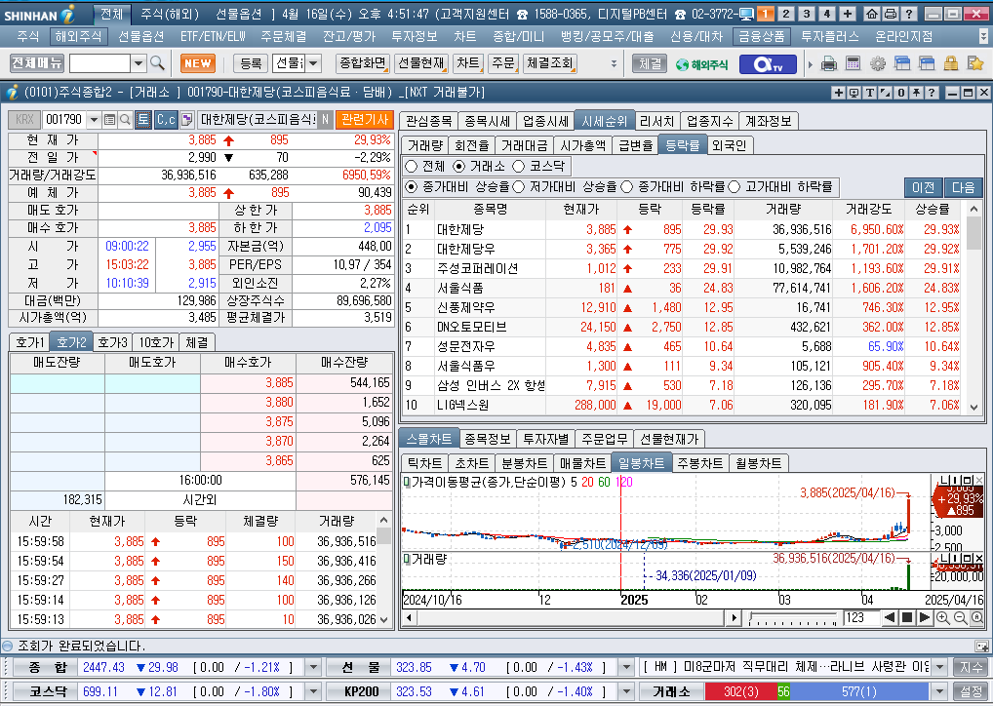
Task: Click the orange 관련기사 button
Action: 365,120
